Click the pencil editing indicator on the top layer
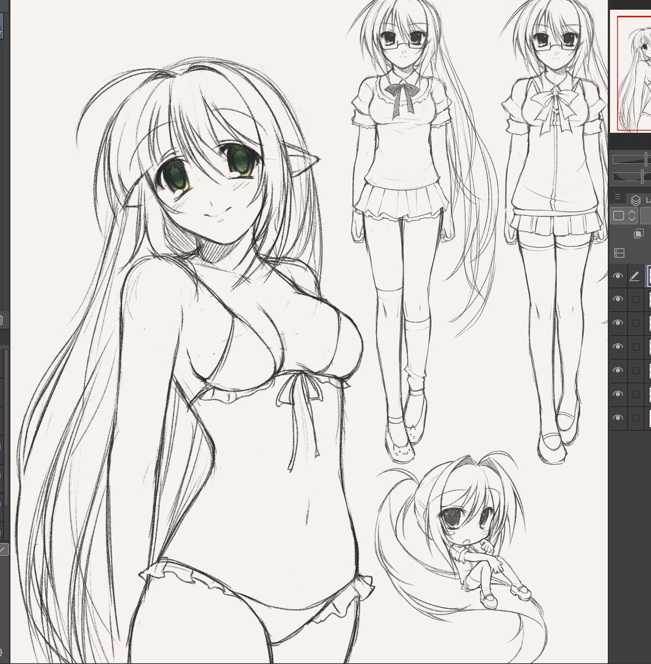Screen dimensions: 651x664 pos(636,276)
